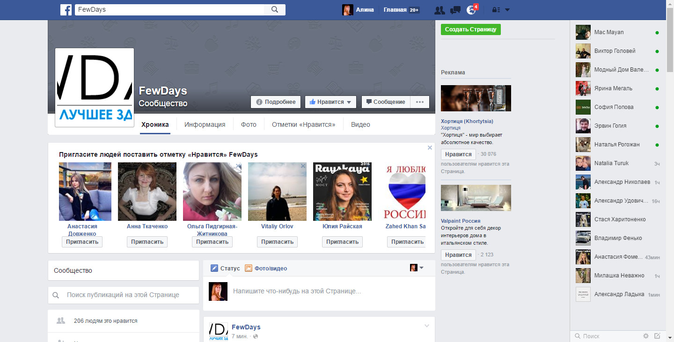Open the friend requests icon
Viewport: 674px width, 342px height.
pyautogui.click(x=440, y=10)
